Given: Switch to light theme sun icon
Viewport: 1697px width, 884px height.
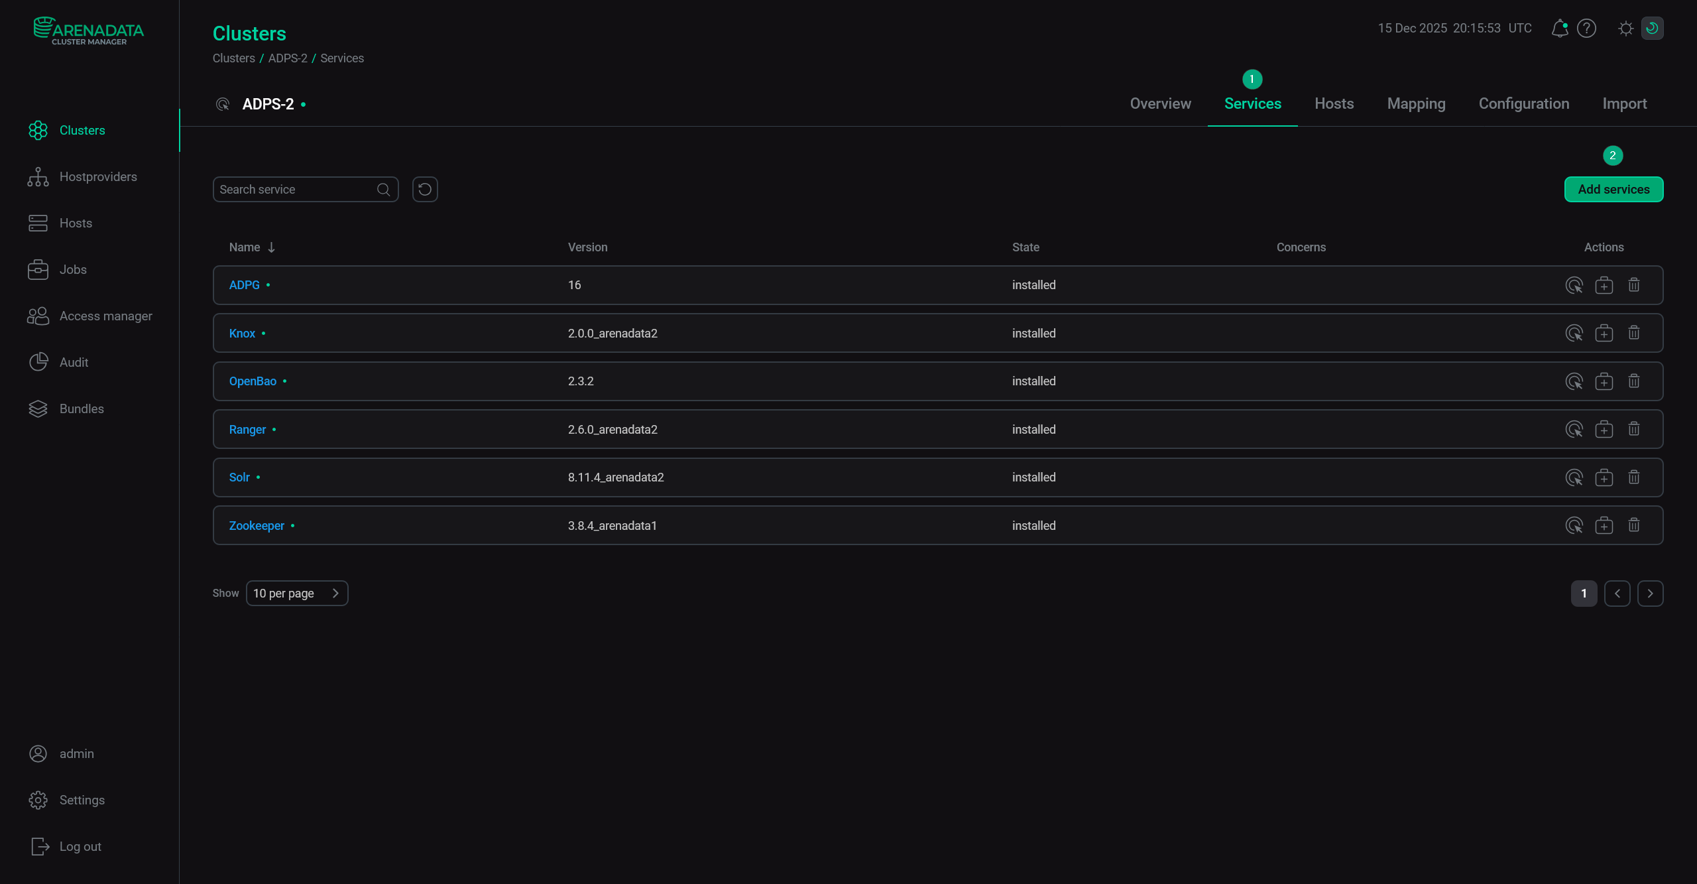Looking at the screenshot, I should point(1625,29).
